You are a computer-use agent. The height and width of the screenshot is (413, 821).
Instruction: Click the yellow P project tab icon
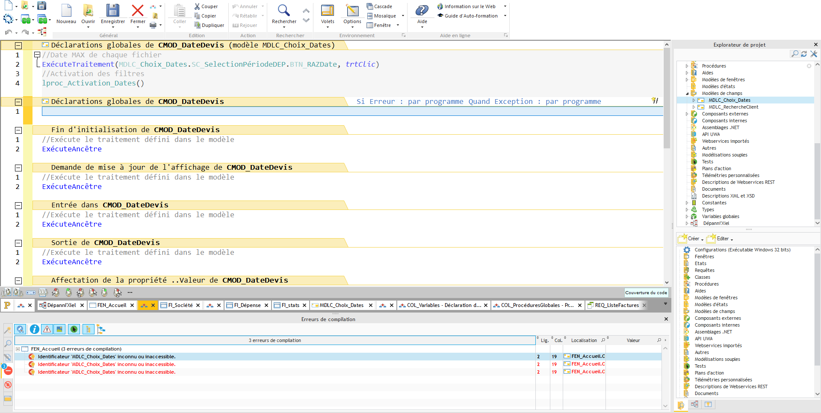tap(7, 305)
